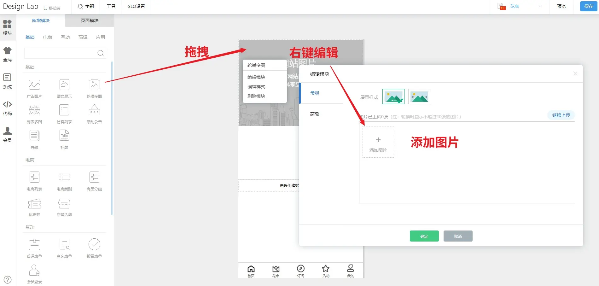Click the module search input field

[61, 53]
